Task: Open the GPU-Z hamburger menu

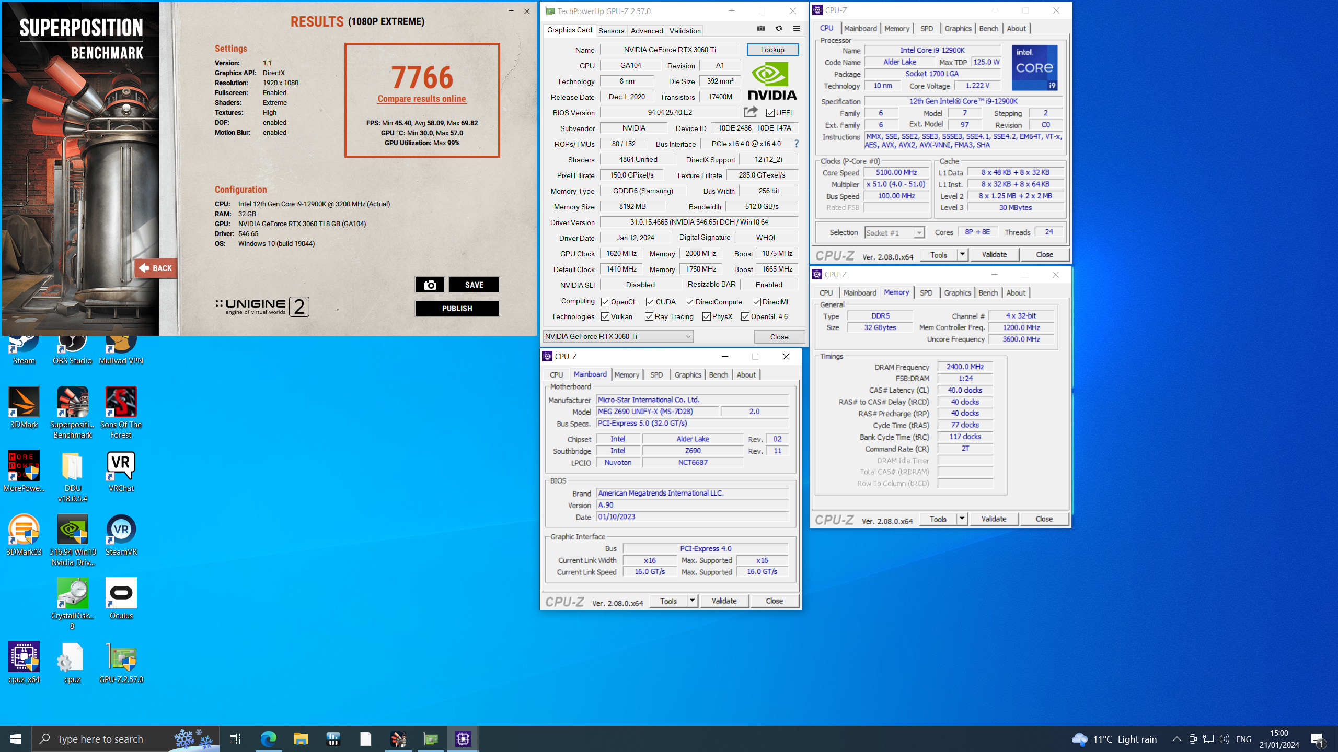Action: point(797,29)
